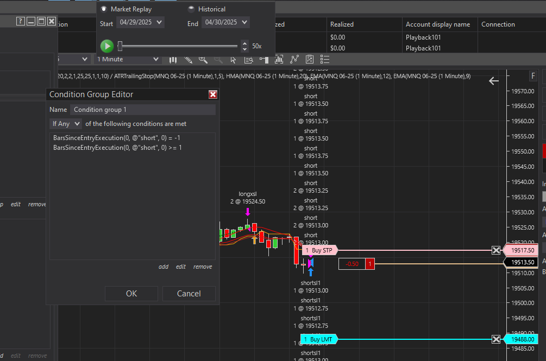The height and width of the screenshot is (361, 546).
Task: Click the Buy STP order label
Action: tap(319, 250)
